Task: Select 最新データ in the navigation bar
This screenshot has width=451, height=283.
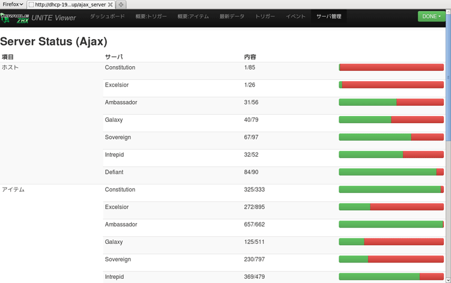Action: pyautogui.click(x=232, y=17)
